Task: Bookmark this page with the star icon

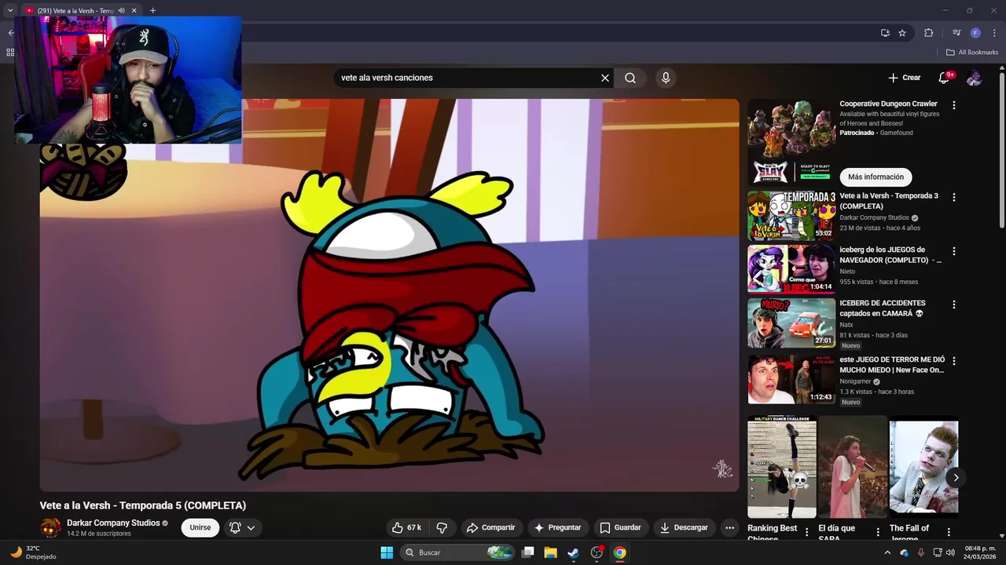Action: pos(902,33)
